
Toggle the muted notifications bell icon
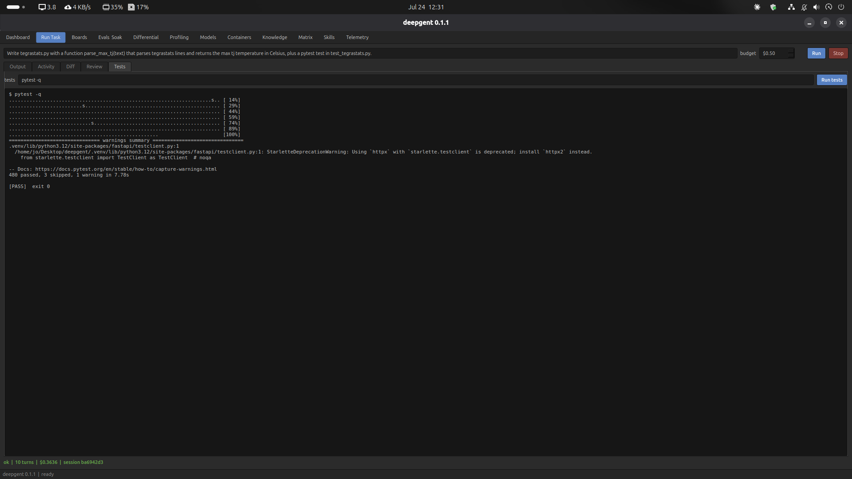(804, 7)
